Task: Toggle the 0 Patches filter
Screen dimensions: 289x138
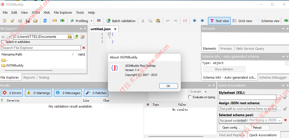Action: (x=96, y=93)
